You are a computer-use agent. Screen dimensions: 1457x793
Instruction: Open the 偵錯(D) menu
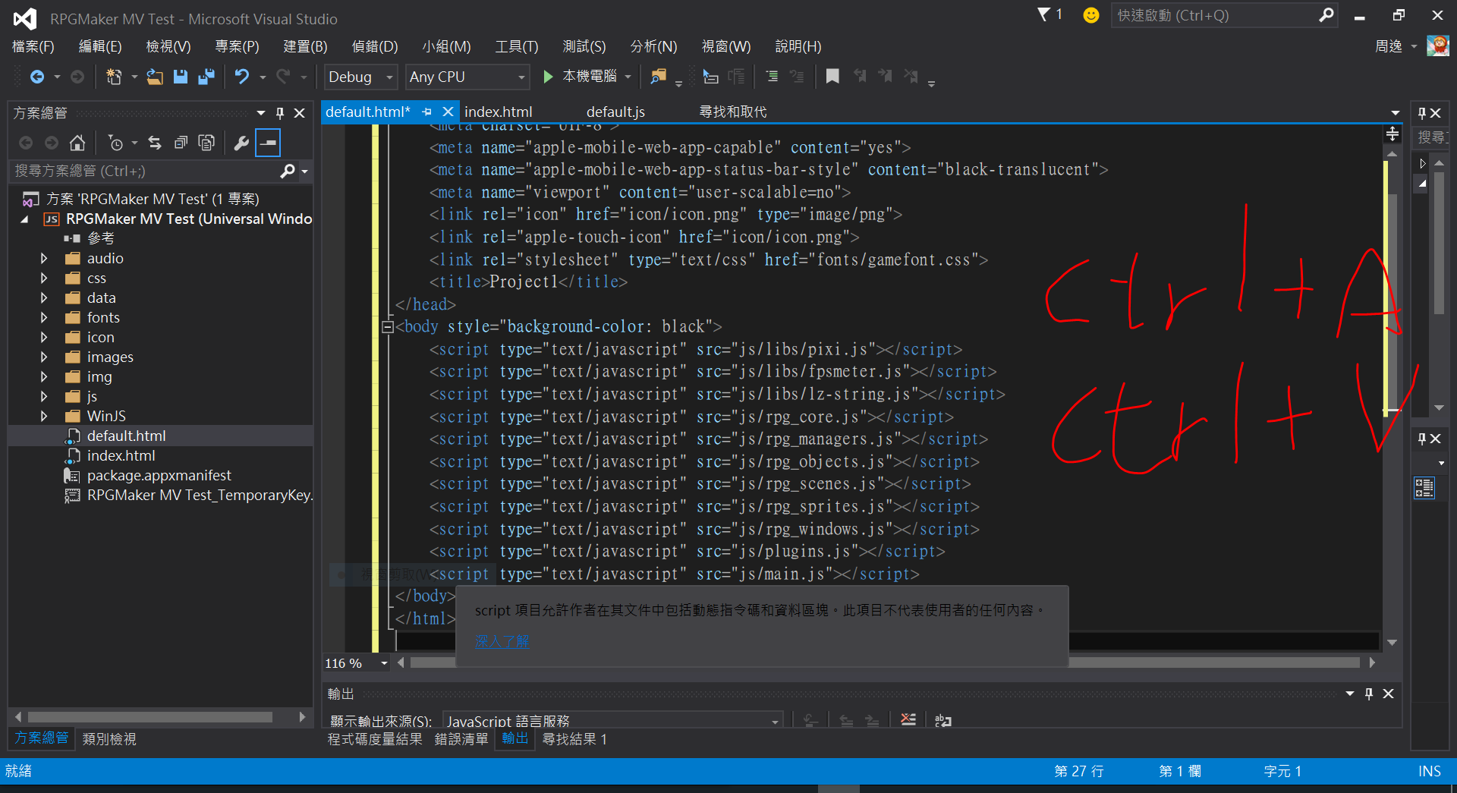tap(375, 46)
